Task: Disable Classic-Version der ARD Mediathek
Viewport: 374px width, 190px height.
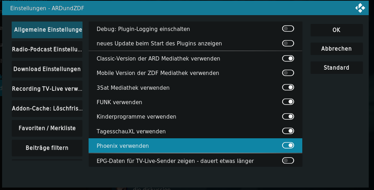Action: [288, 58]
